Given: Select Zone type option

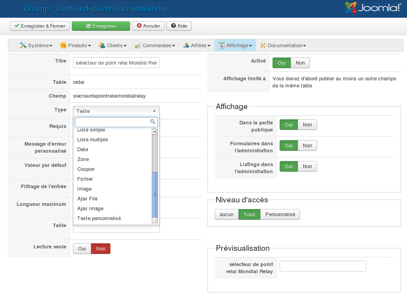Looking at the screenshot, I should click(x=113, y=159).
